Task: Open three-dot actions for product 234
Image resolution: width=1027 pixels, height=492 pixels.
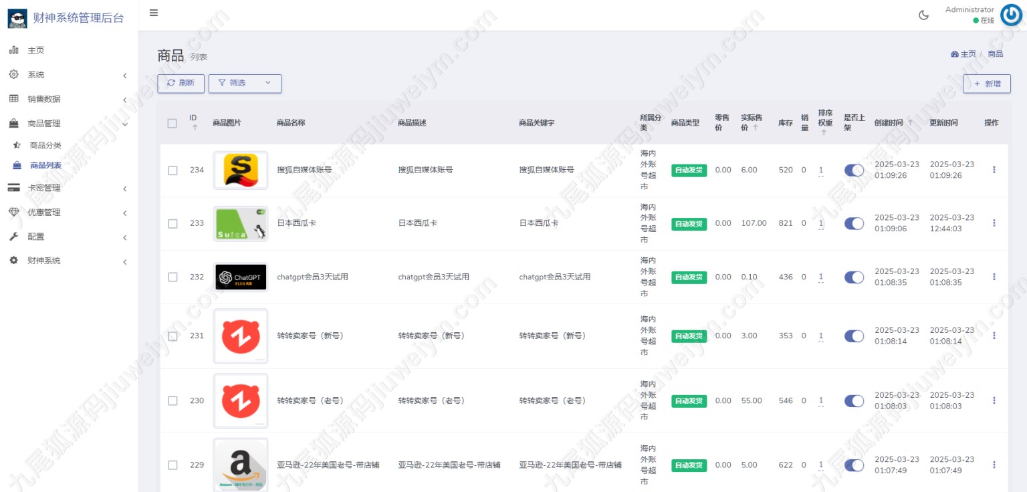Action: (x=994, y=170)
